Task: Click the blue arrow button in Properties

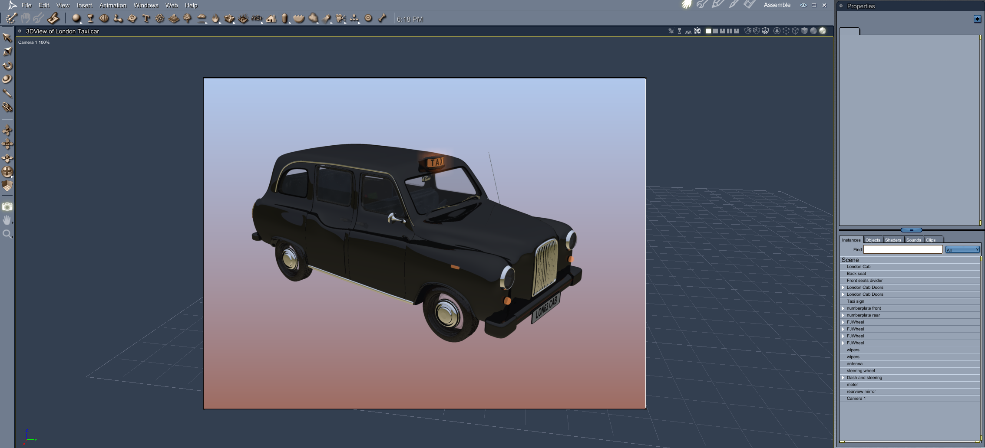Action: pyautogui.click(x=977, y=19)
